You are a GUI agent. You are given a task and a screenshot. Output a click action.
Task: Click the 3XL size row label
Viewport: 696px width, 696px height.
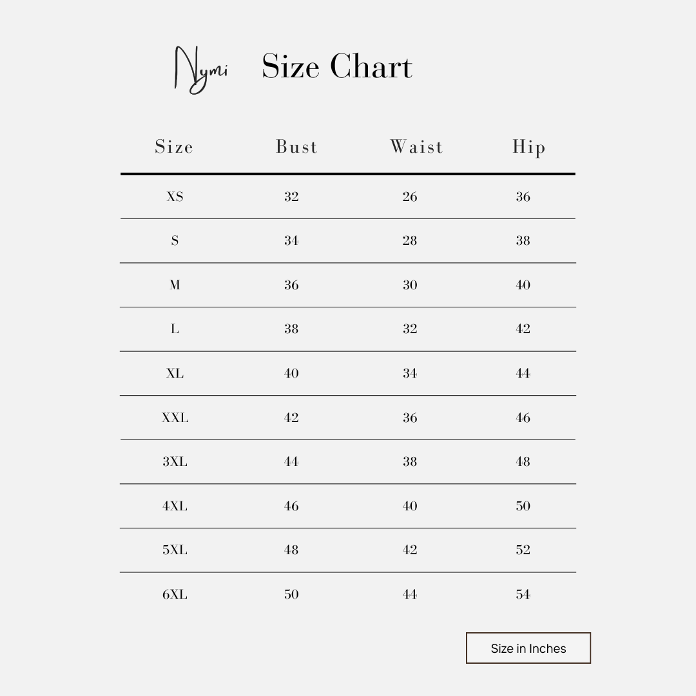(x=175, y=461)
